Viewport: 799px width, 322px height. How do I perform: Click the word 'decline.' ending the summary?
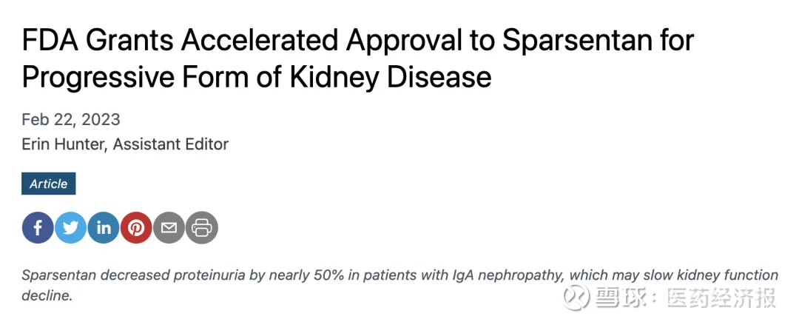47,295
